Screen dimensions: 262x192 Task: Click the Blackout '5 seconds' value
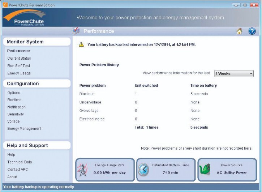(x=199, y=94)
